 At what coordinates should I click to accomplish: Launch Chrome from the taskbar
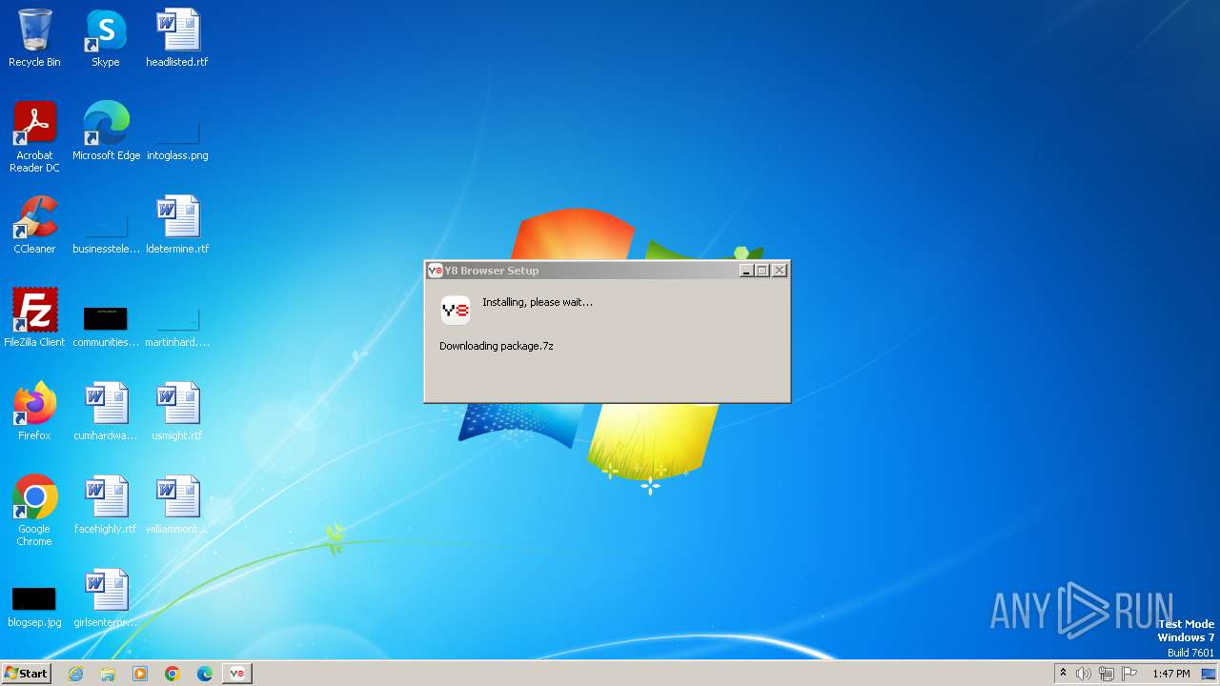pos(173,674)
